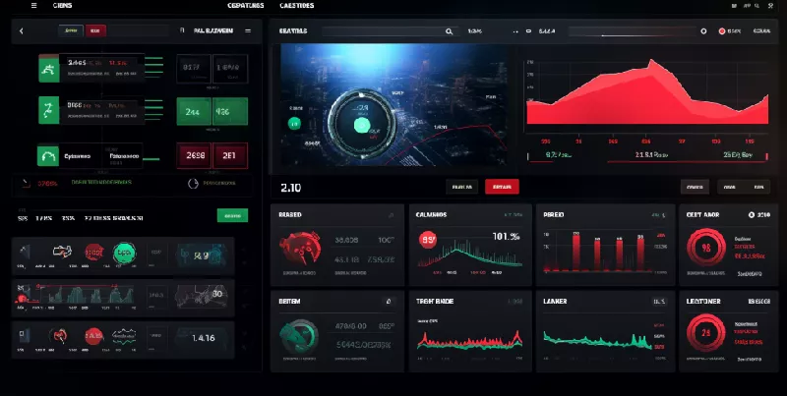Toggle the small green button in left panel header
The width and height of the screenshot is (787, 396).
point(72,31)
